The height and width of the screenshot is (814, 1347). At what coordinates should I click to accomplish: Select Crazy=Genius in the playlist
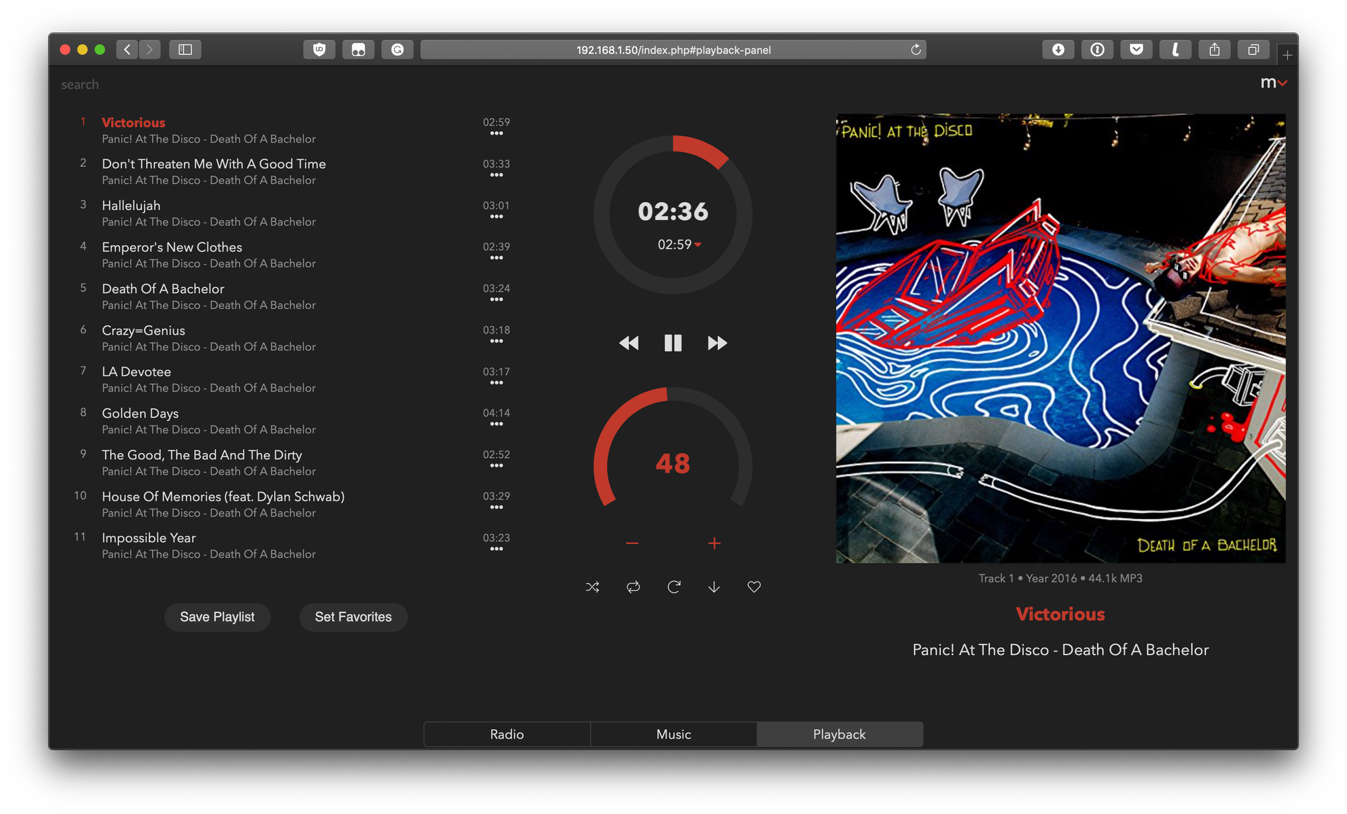(x=143, y=331)
